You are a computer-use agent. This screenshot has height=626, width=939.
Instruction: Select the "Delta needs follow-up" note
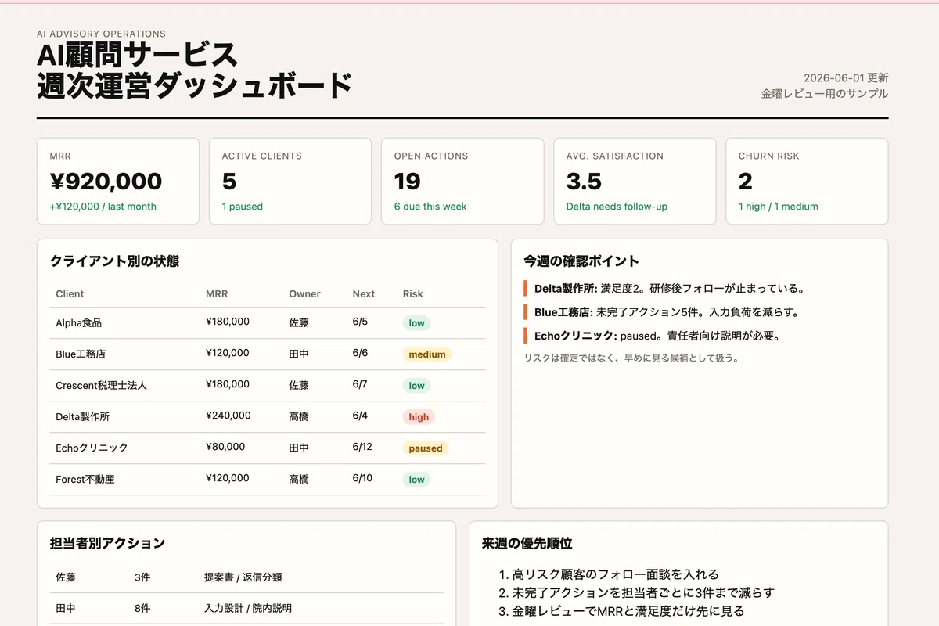point(617,207)
